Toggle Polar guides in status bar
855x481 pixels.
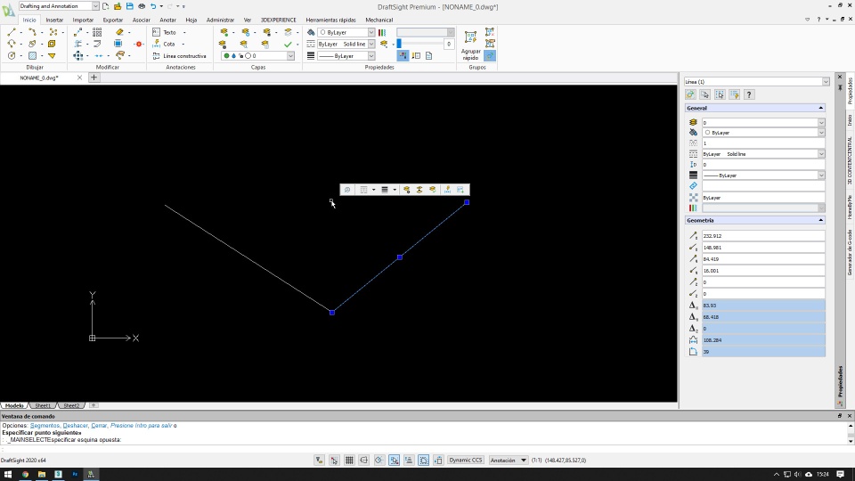click(x=379, y=461)
